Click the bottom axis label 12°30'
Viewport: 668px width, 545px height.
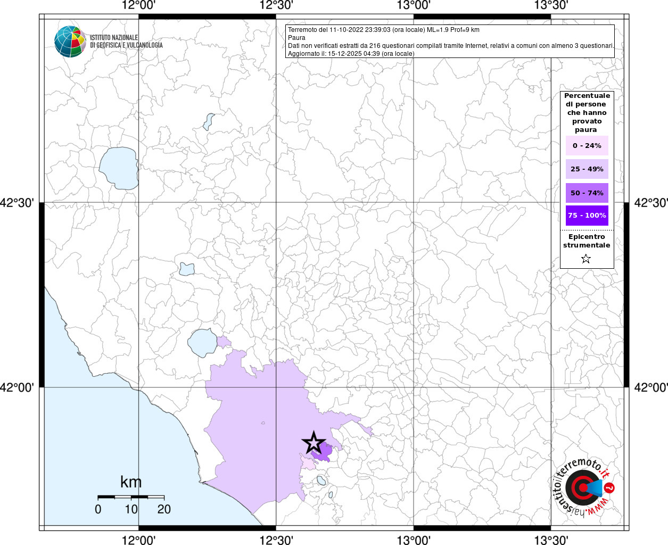276,540
